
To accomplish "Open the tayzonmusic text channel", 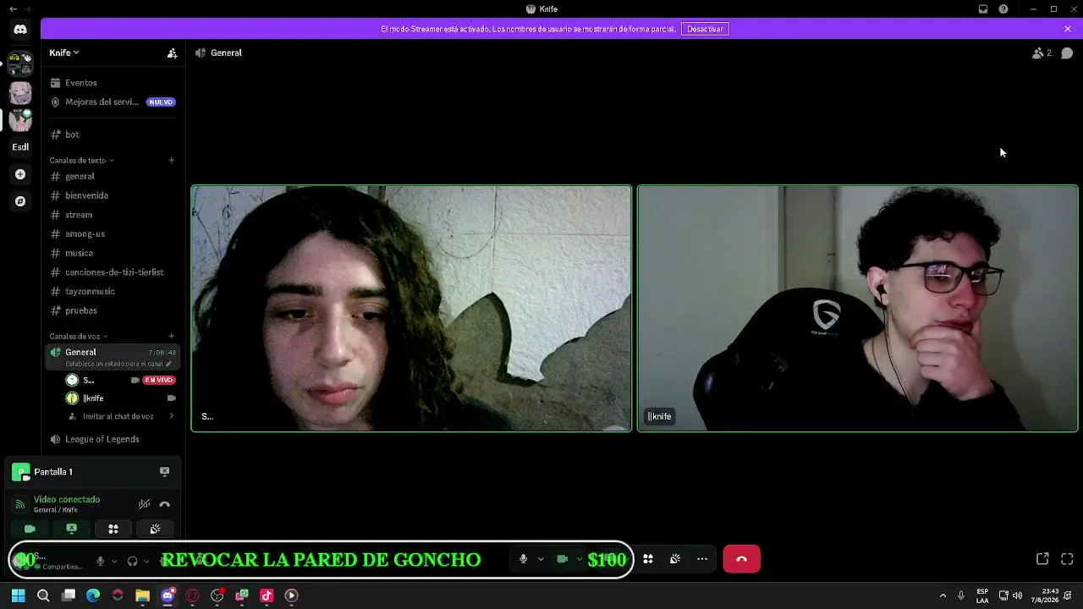I will pyautogui.click(x=114, y=291).
